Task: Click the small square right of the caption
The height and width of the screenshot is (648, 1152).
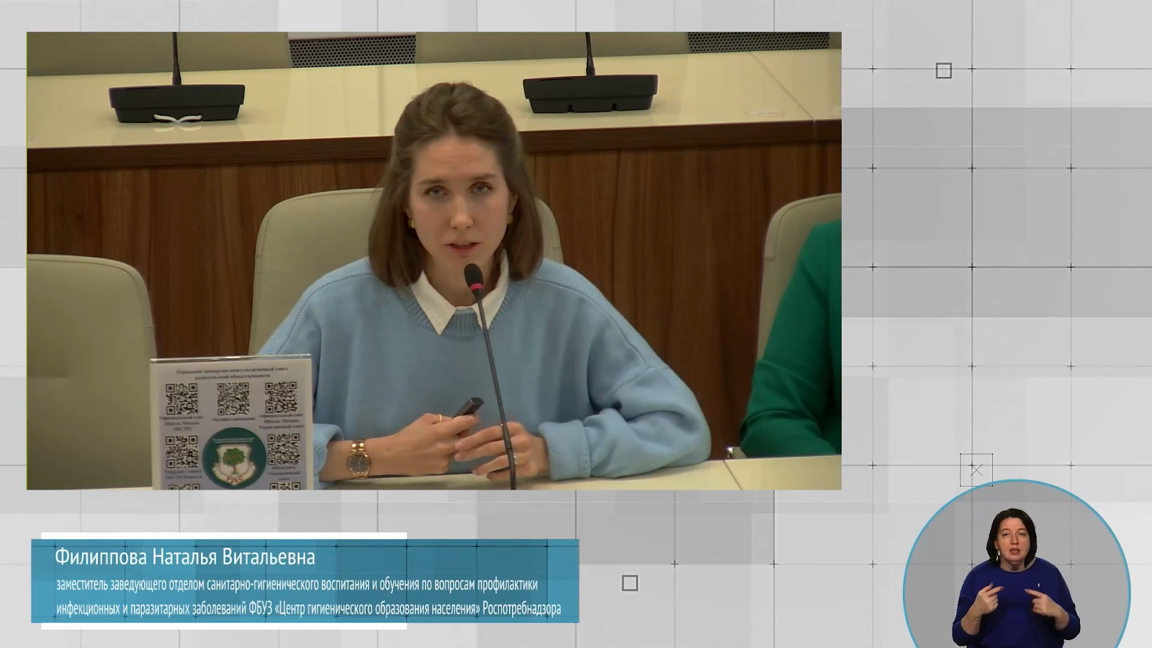Action: pyautogui.click(x=629, y=583)
